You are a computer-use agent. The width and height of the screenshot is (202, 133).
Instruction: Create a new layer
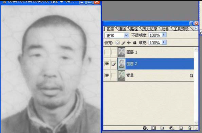coord(181,128)
